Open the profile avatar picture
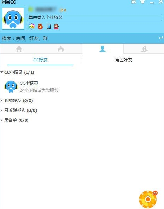This screenshot has height=209, width=164. [13, 18]
